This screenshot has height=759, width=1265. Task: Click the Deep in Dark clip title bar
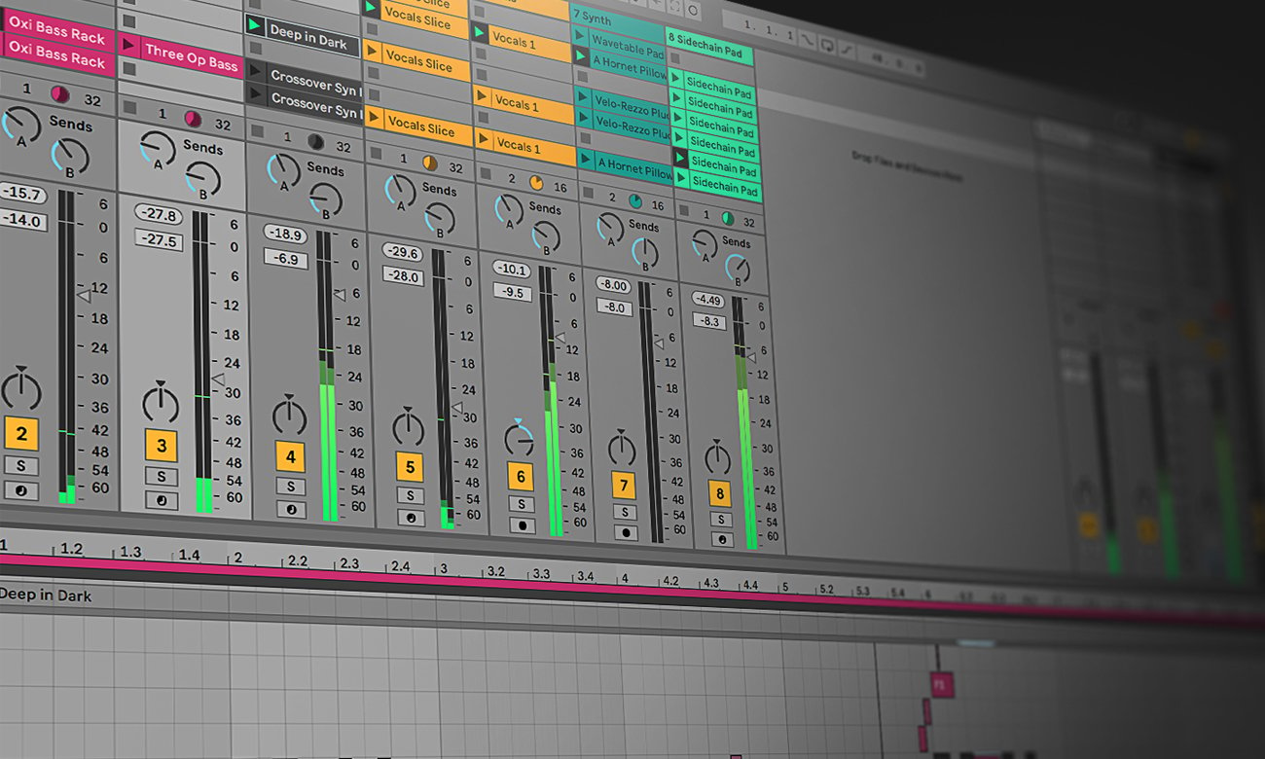pyautogui.click(x=47, y=595)
